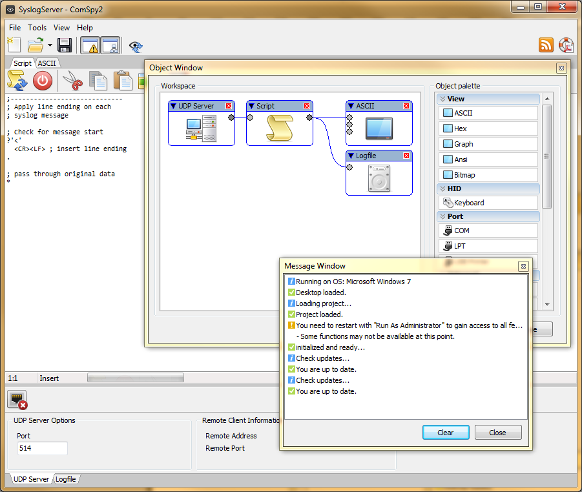Click the script compile scroll icon
The height and width of the screenshot is (492, 582).
(x=17, y=81)
